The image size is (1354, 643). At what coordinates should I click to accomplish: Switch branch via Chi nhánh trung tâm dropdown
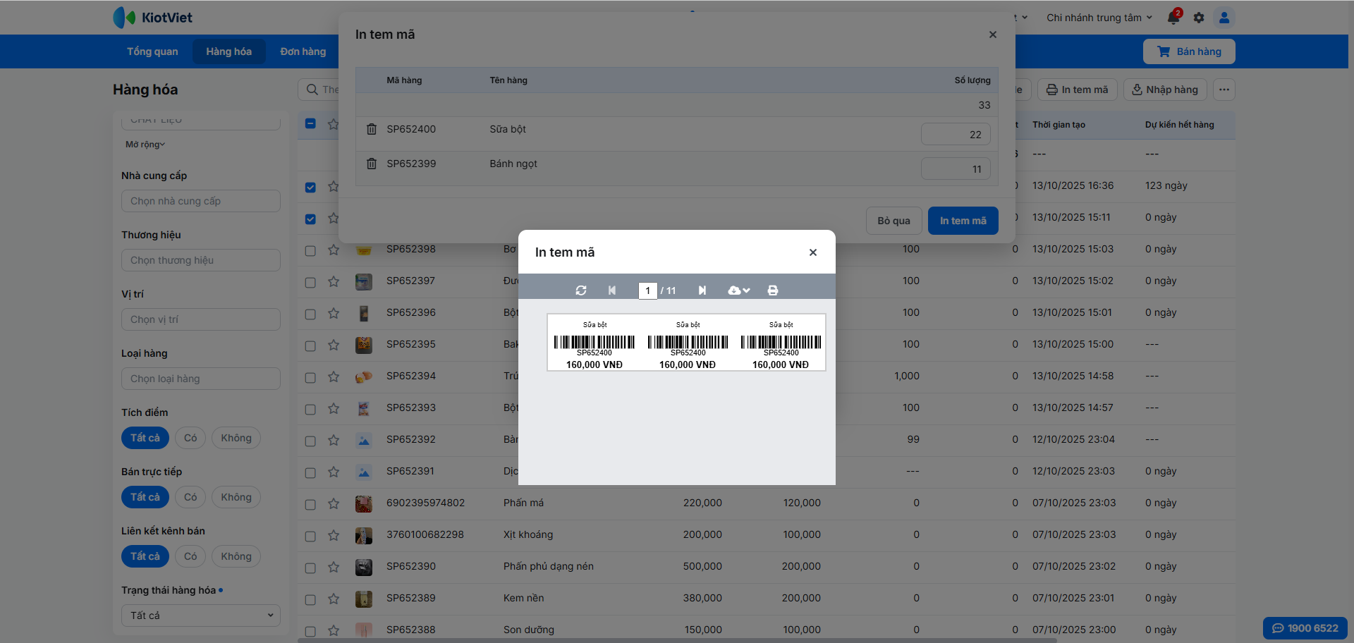[1099, 18]
